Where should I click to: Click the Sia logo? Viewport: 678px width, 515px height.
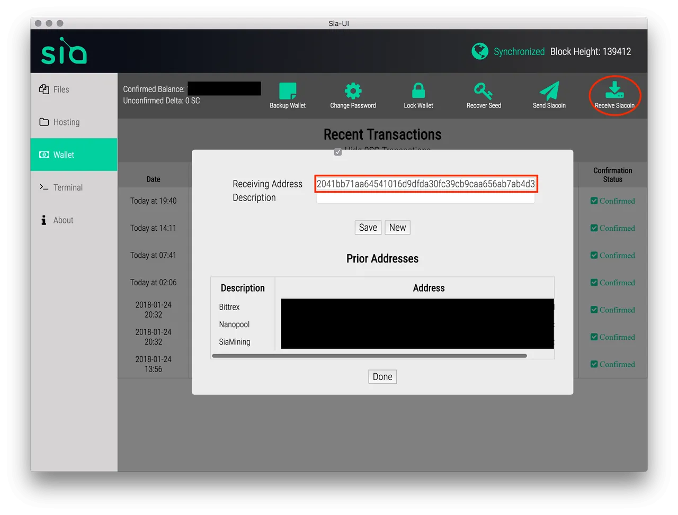(x=64, y=51)
